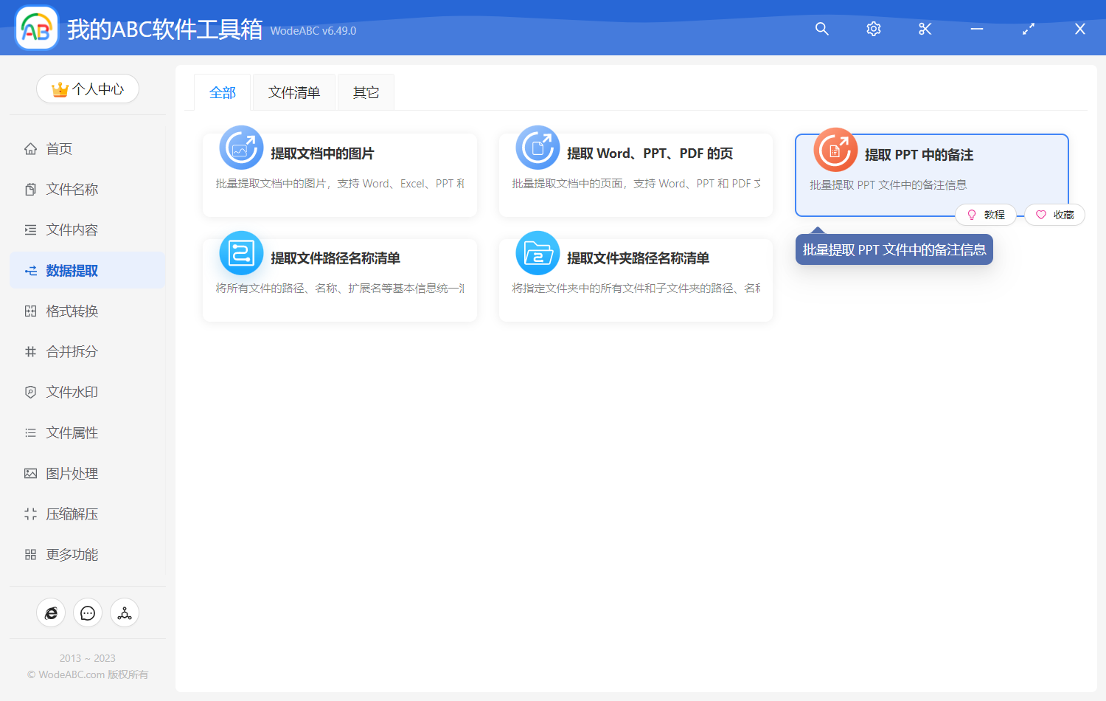Open the search icon in title bar

(x=822, y=29)
